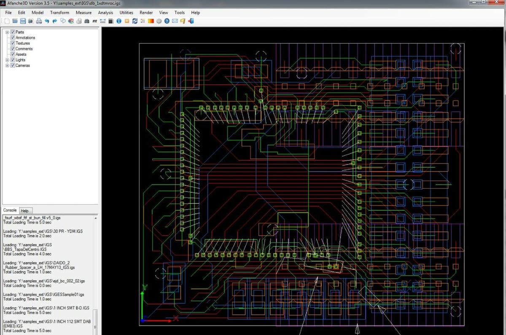Open the blue Info icon
Viewport: 506px width, 335px height.
click(x=119, y=21)
